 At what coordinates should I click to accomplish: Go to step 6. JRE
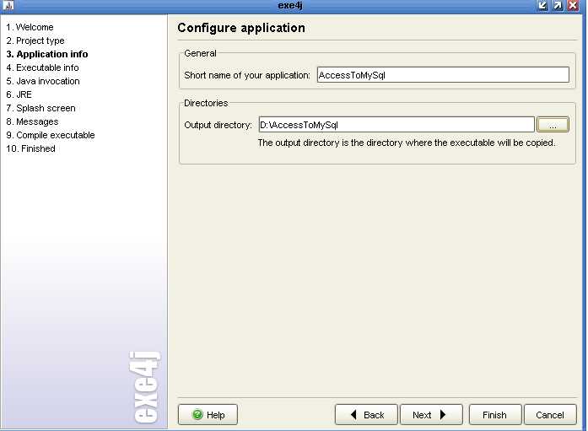[19, 94]
